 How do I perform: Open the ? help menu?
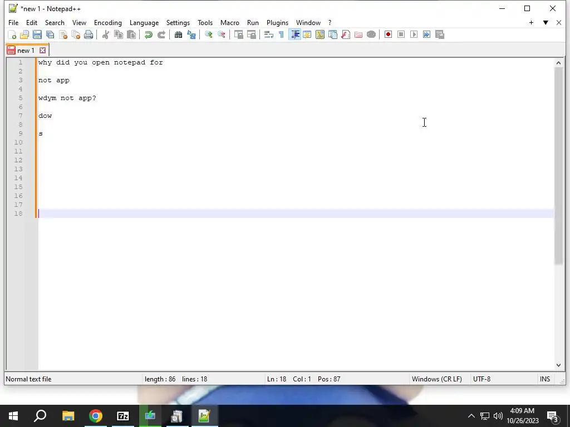coord(330,22)
